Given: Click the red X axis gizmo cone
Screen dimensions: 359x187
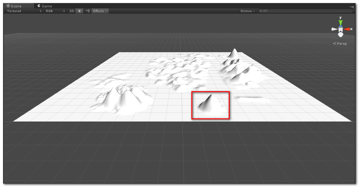Looking at the screenshot, I should pyautogui.click(x=347, y=29).
